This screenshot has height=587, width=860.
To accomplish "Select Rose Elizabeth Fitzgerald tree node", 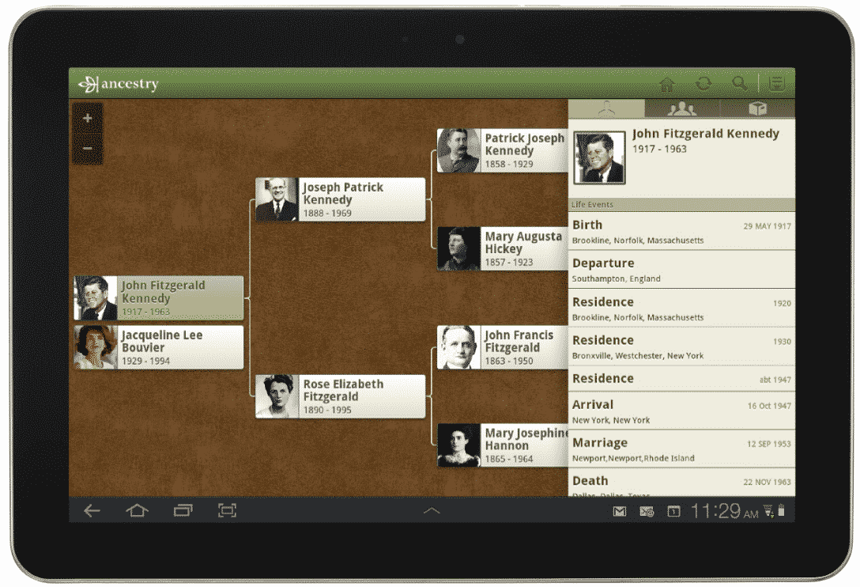I will 341,396.
